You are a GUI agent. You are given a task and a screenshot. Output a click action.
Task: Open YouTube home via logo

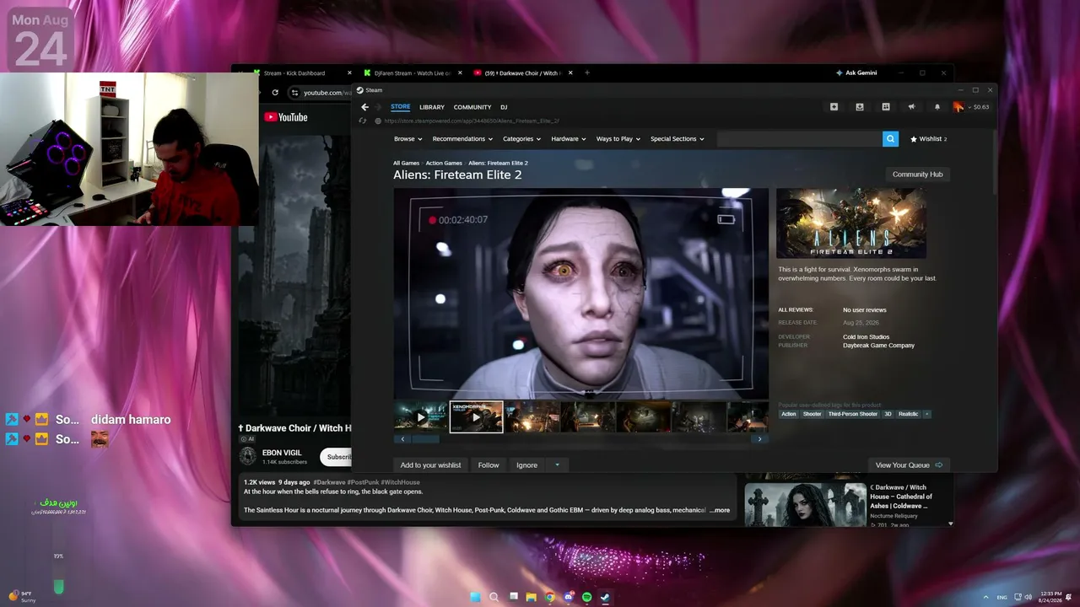point(286,117)
